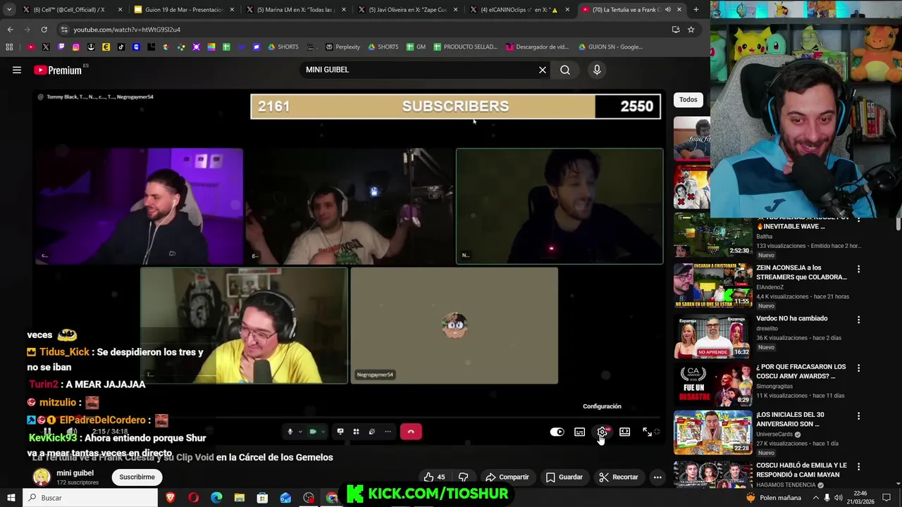Screen dimensions: 902x507
Task: Run search with the magnifier button
Action: coord(565,70)
